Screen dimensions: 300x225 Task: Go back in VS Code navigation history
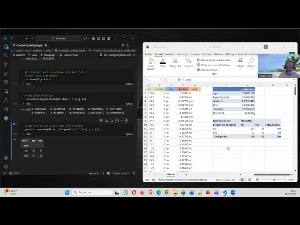pos(27,38)
